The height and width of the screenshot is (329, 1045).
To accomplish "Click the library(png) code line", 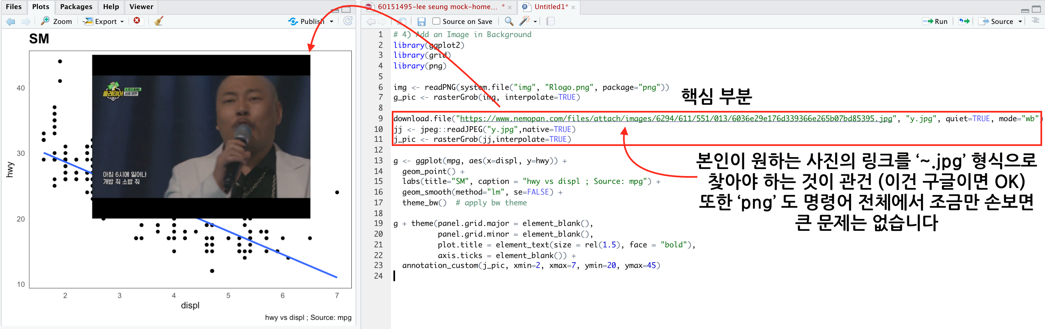I will [420, 66].
